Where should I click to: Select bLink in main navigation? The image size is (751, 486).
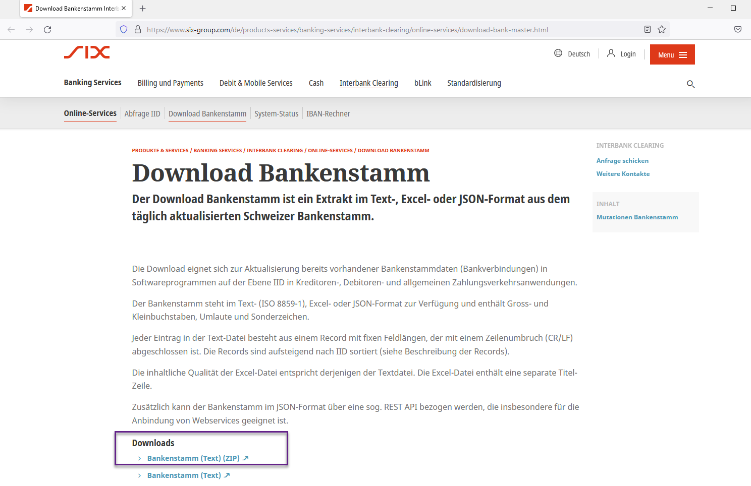[x=423, y=83]
